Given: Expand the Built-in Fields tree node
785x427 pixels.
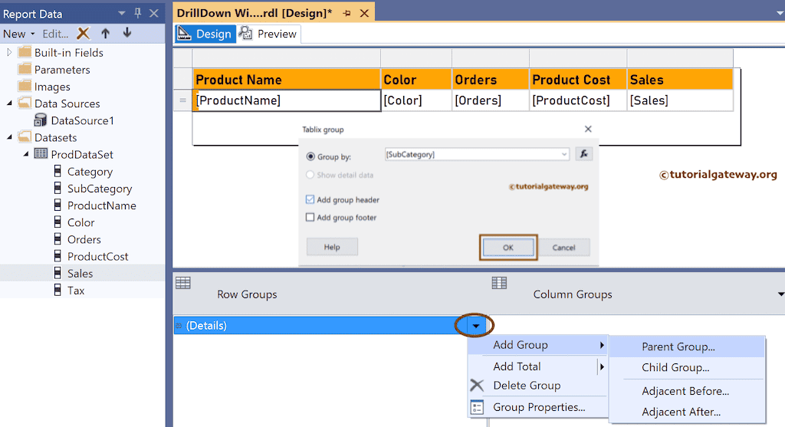Looking at the screenshot, I should [x=10, y=52].
